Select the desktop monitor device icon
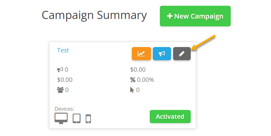 pos(61,118)
